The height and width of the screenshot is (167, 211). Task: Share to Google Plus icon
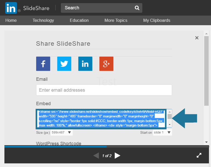(106, 64)
